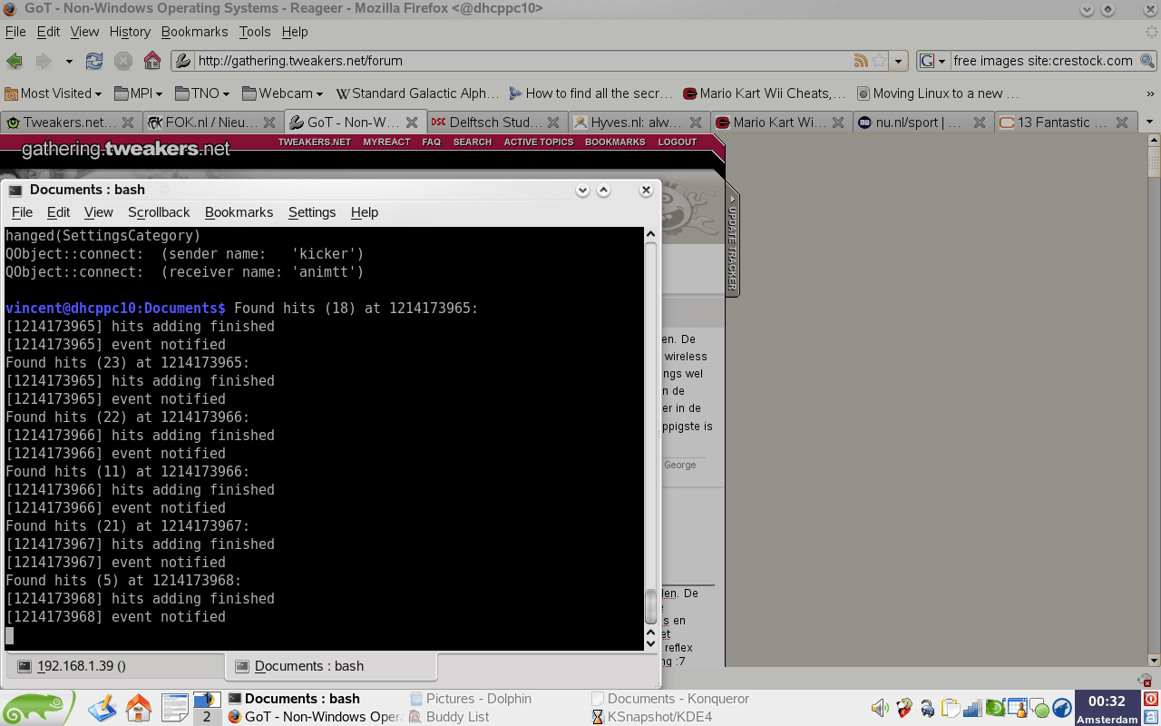Expand the Webcam bookmarks folder
Viewport: 1161px width, 726px height.
283,93
